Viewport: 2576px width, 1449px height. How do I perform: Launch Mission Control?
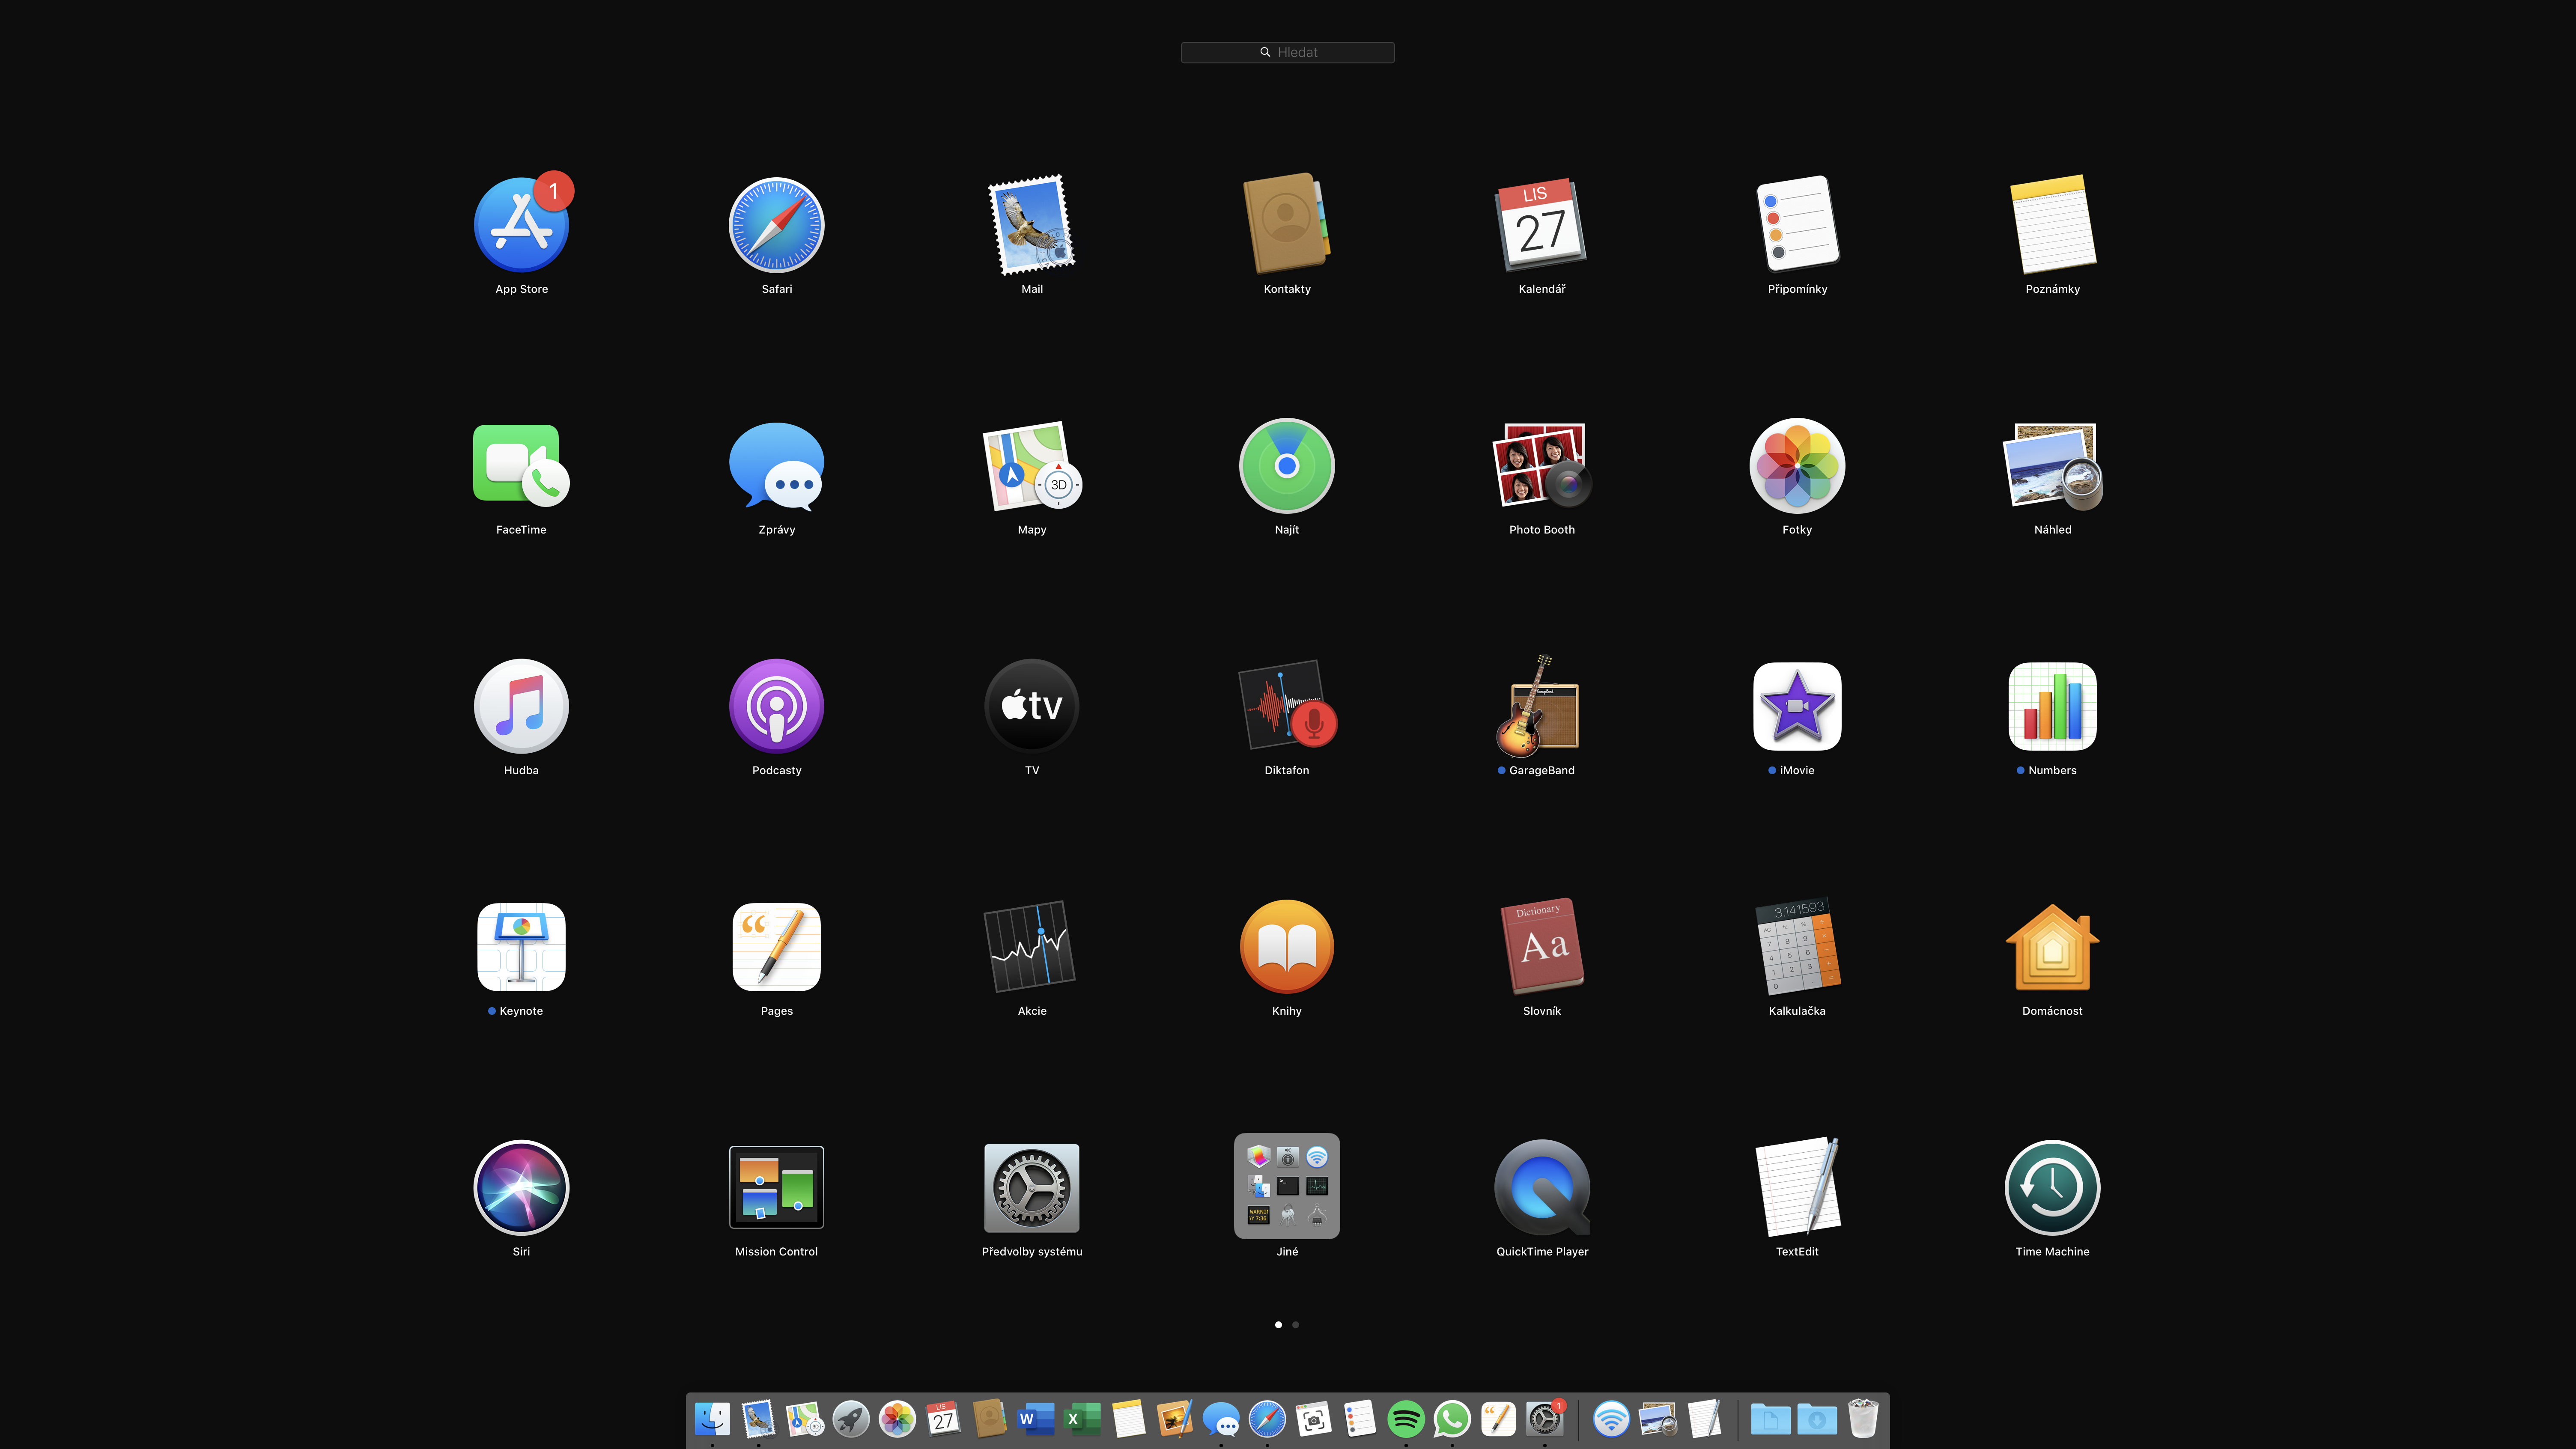click(x=776, y=1187)
